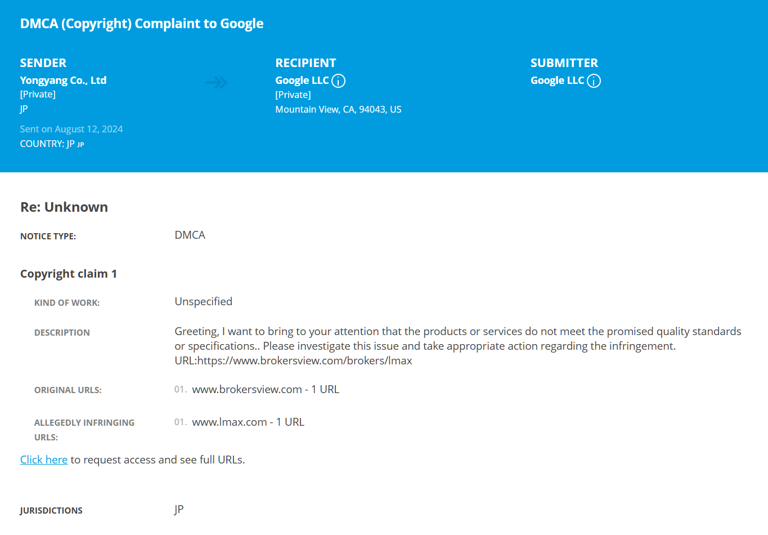Click sender name Yongyang Co., Ltd
The image size is (768, 535).
tap(63, 80)
